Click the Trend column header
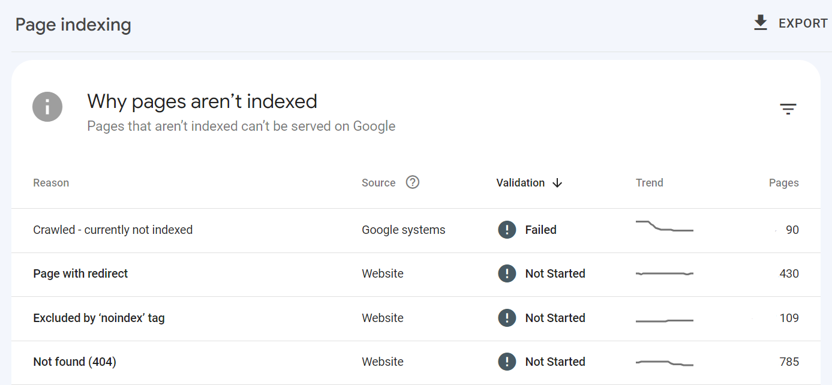832x385 pixels. click(649, 183)
